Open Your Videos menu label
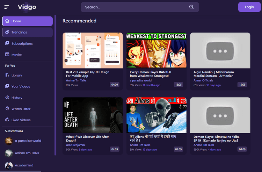This screenshot has height=172, width=262. click(21, 86)
